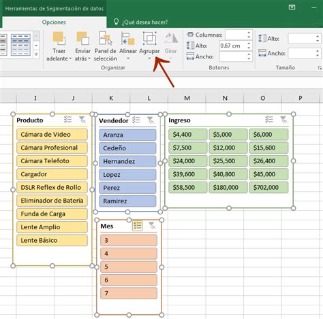This screenshot has width=323, height=319.
Task: Click the grayed Girar icon
Action: click(x=171, y=38)
